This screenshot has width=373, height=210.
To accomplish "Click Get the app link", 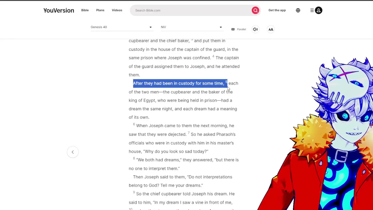I will [277, 10].
